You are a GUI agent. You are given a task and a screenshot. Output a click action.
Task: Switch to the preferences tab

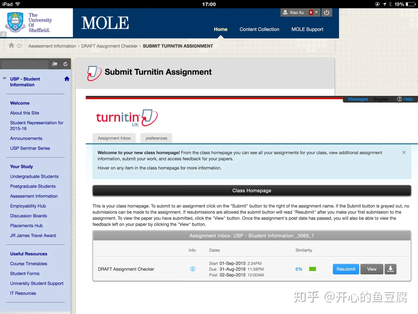pos(156,138)
